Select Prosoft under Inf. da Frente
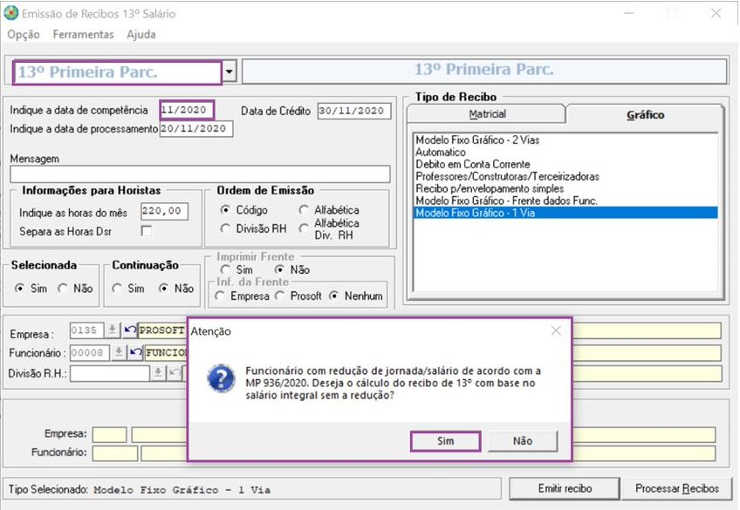Screen dimensions: 740x510 [x=298, y=296]
